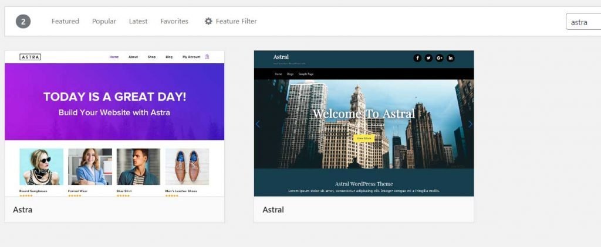
Task: Open the Favorites tab
Action: pyautogui.click(x=174, y=22)
